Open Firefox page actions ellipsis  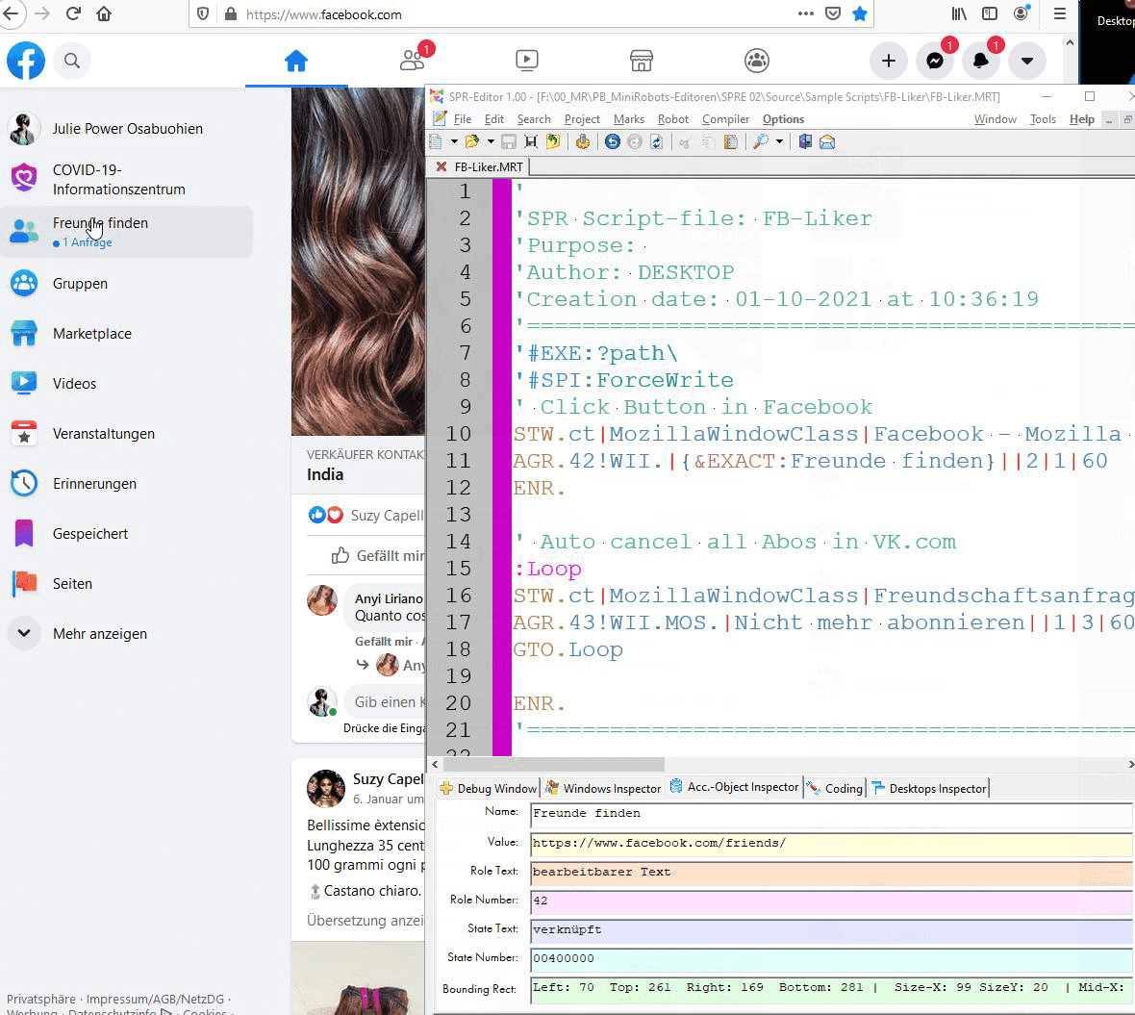[x=806, y=13]
